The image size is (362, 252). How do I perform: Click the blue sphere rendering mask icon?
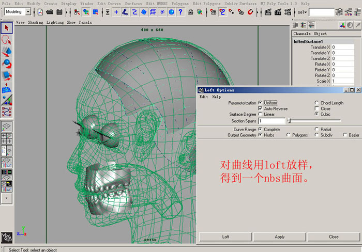tap(171, 12)
